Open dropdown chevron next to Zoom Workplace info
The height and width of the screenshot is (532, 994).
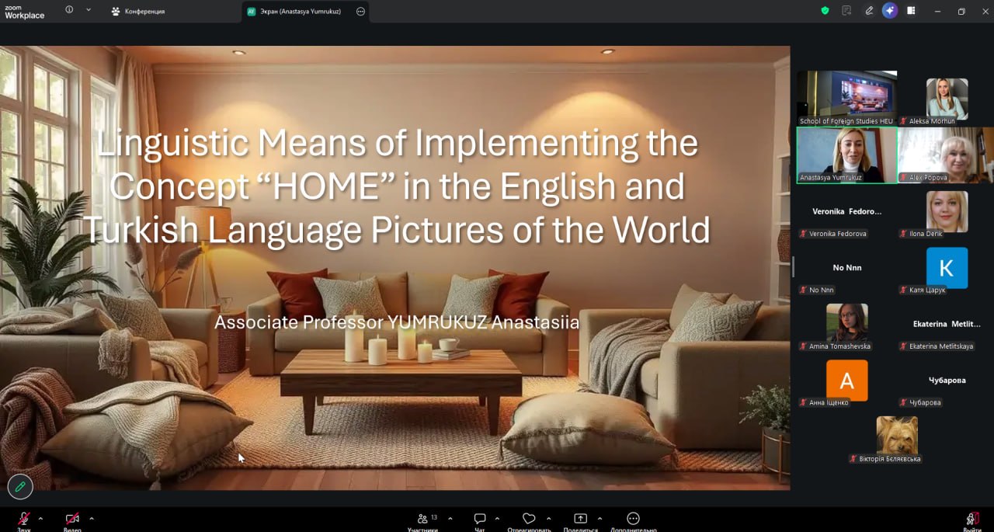pyautogui.click(x=88, y=11)
